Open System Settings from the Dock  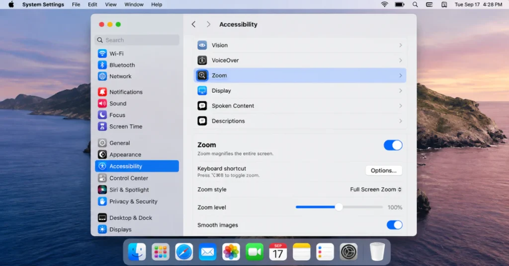(x=348, y=252)
